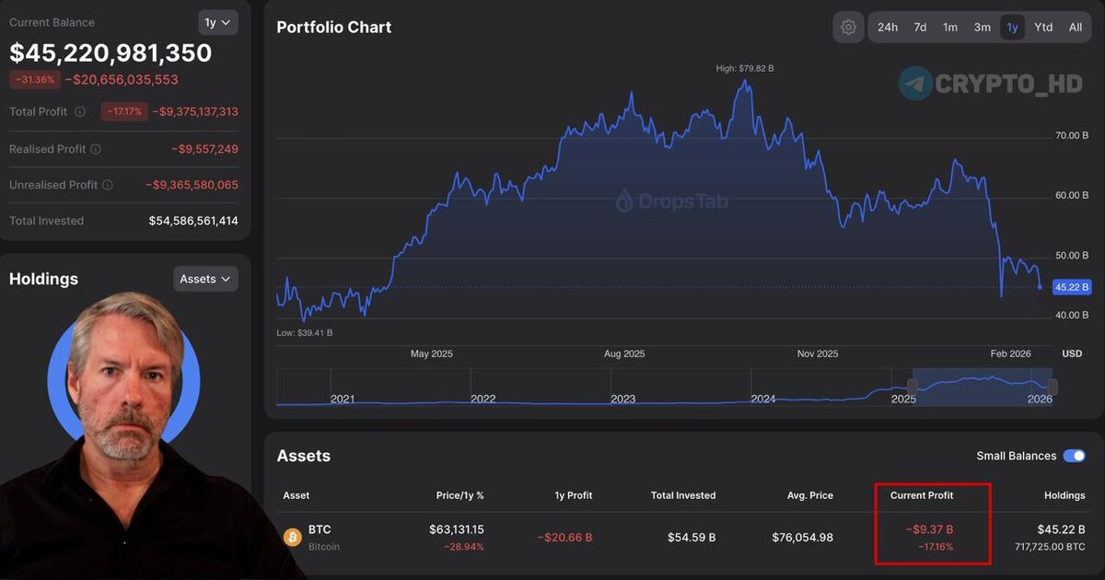This screenshot has height=580, width=1105.
Task: Switch chart range to 7d
Action: [920, 28]
